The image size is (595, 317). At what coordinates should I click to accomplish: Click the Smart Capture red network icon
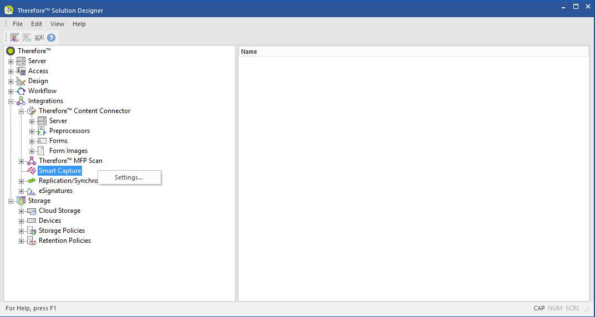coord(32,171)
